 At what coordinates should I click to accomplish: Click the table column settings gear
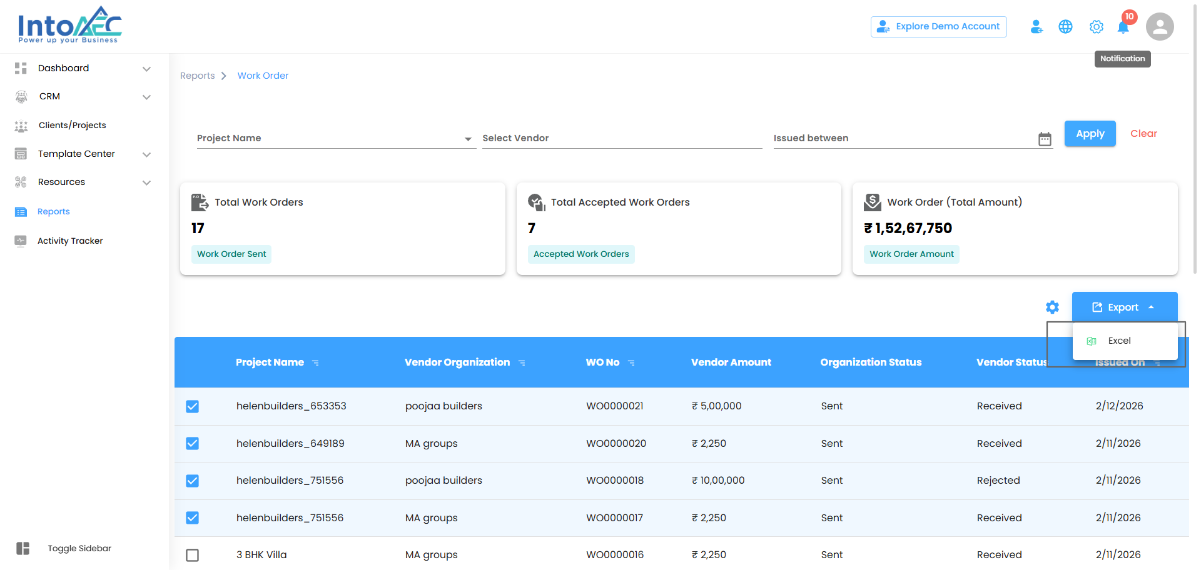pos(1052,307)
